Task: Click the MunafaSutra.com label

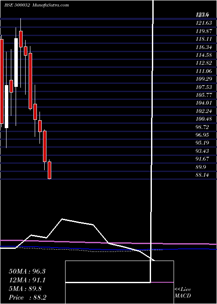Action: [50, 5]
